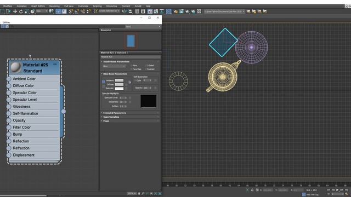
Task: Click the Bump input socket on material node
Action: 9,134
